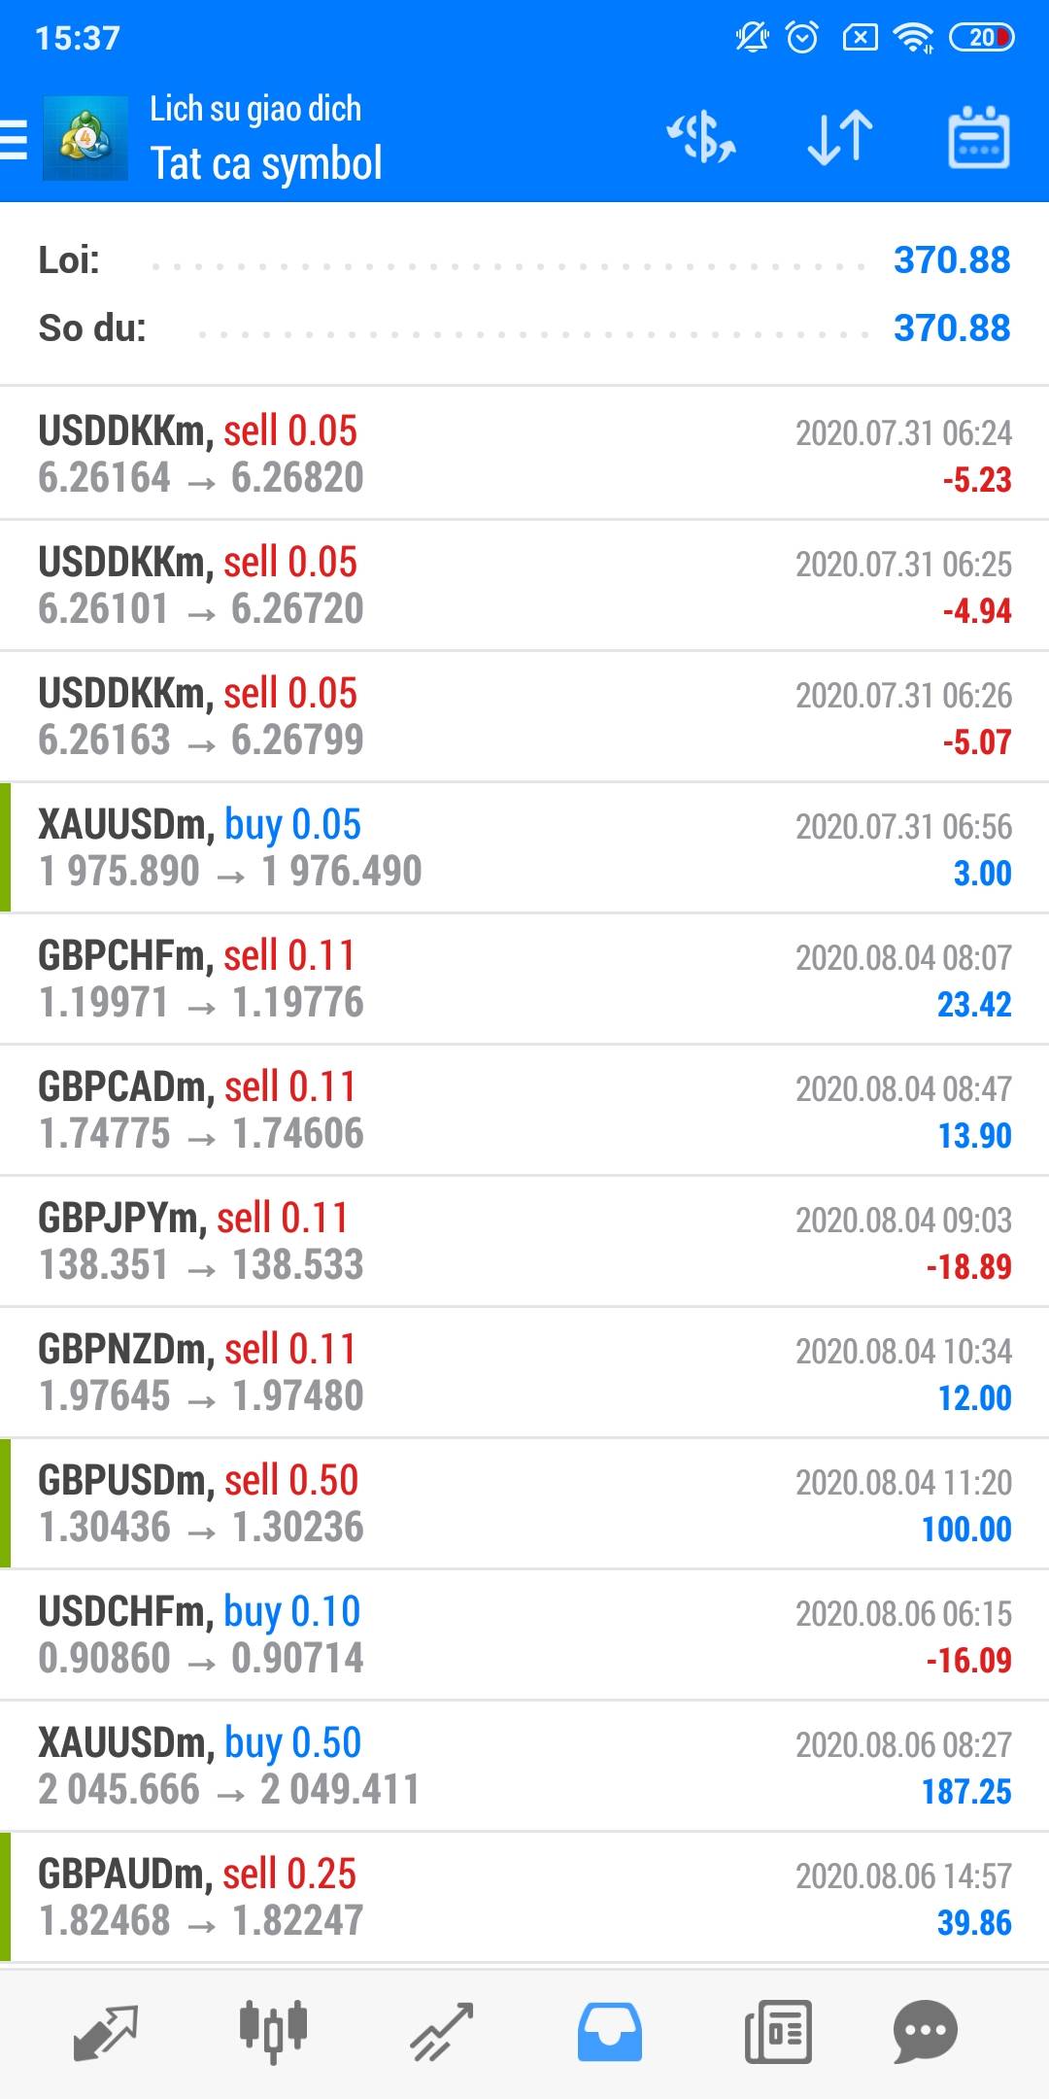Image resolution: width=1049 pixels, height=2099 pixels.
Task: Tap the GBPJPYm sell 0.11 entry
Action: point(524,1241)
